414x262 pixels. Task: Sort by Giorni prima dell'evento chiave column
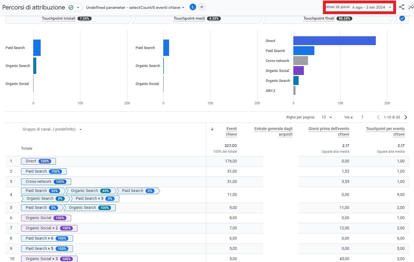[329, 131]
